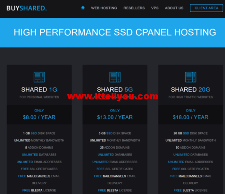Click 'For High Traffic Websites' subtitle
The image size is (225, 194).
tap(191, 97)
